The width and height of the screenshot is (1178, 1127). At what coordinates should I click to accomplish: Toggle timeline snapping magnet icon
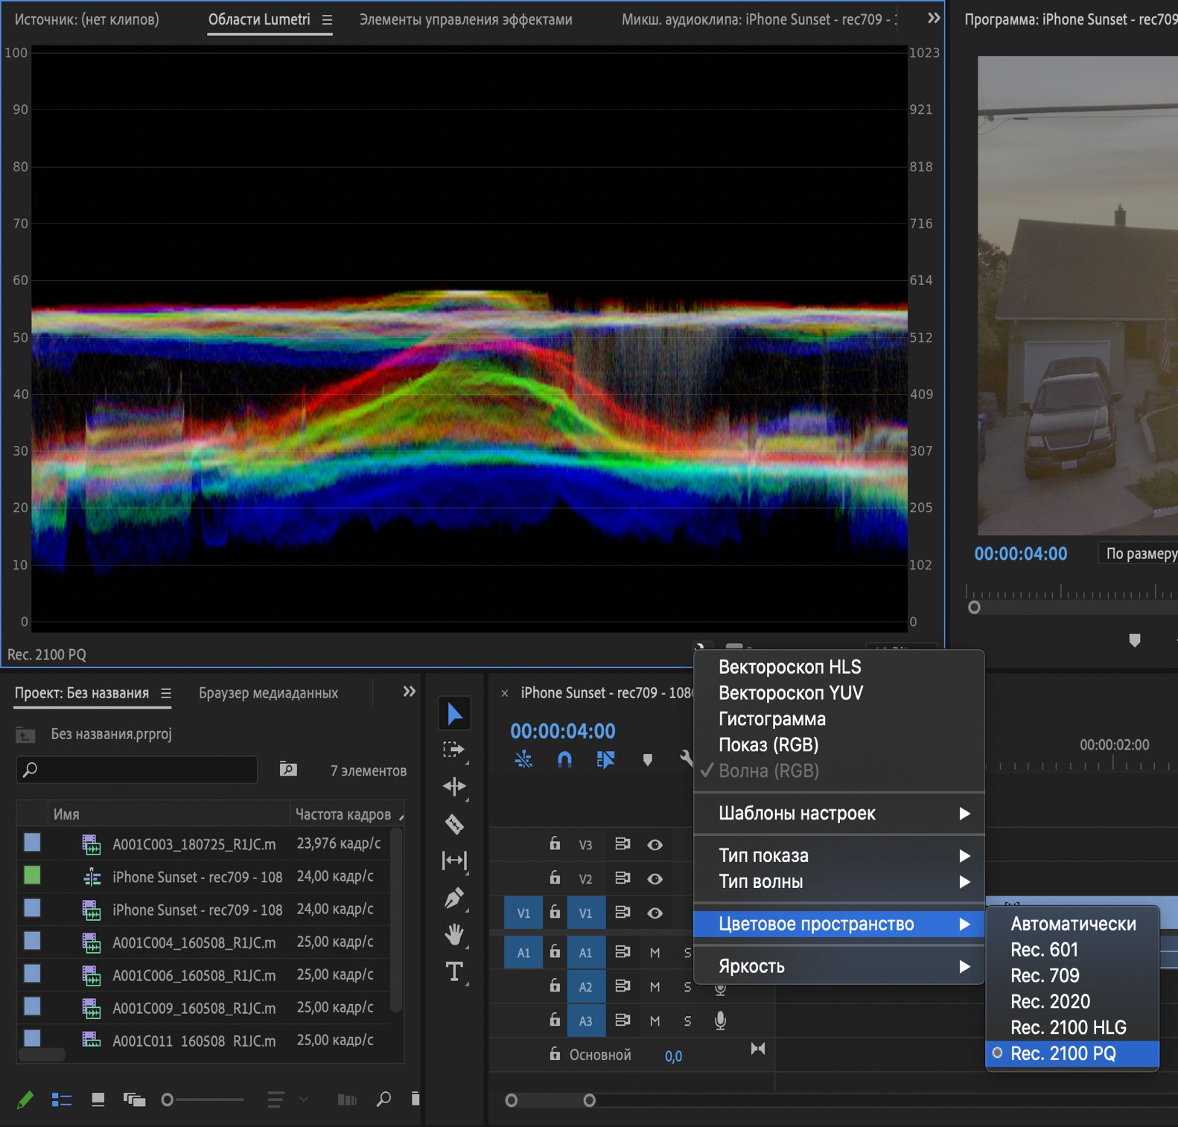click(564, 759)
